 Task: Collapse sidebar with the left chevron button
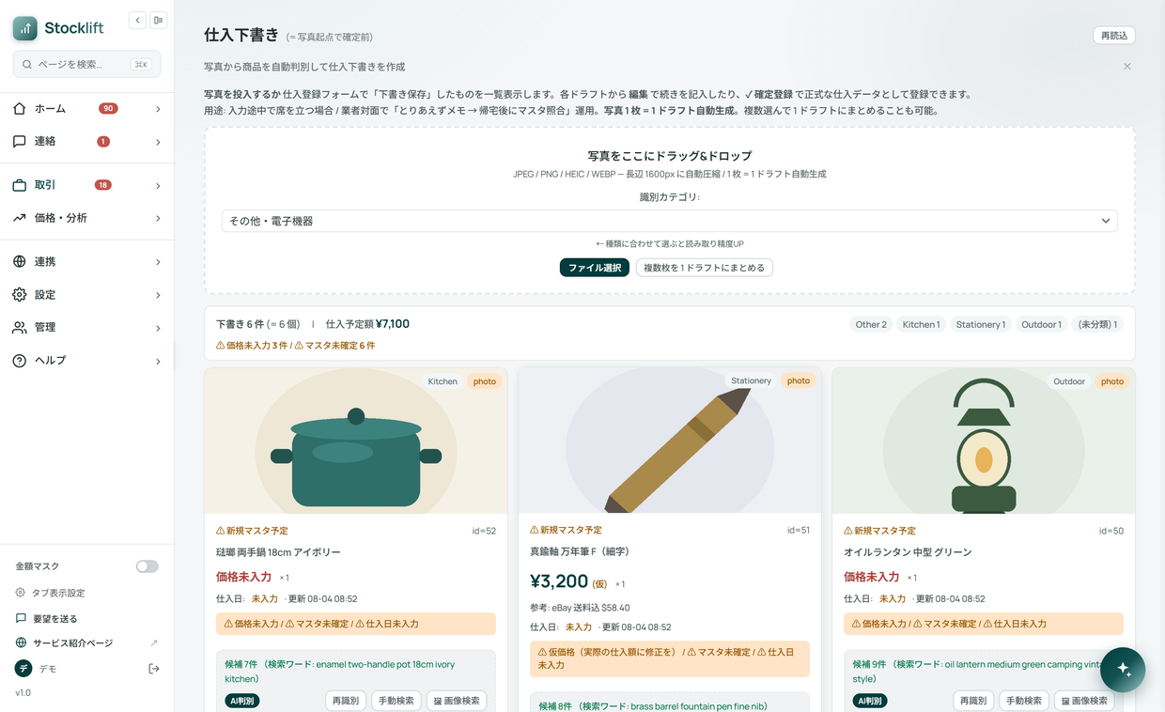coord(138,20)
